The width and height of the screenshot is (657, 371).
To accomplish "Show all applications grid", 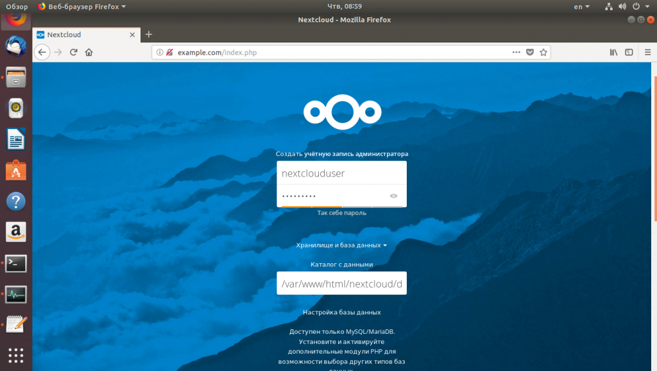I will (x=16, y=356).
